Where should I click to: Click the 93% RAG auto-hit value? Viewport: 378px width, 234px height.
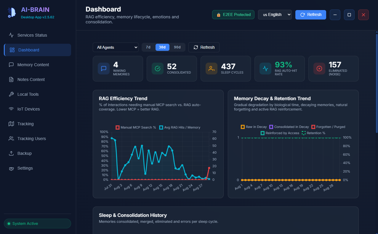click(283, 65)
